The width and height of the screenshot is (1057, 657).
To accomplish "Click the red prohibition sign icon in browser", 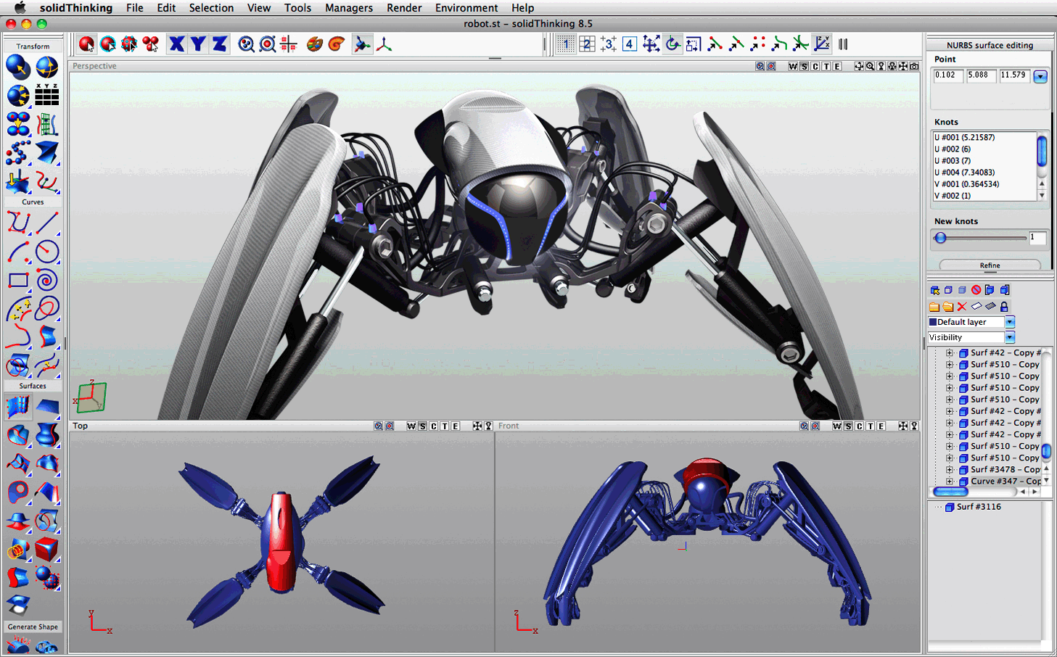I will (x=976, y=290).
